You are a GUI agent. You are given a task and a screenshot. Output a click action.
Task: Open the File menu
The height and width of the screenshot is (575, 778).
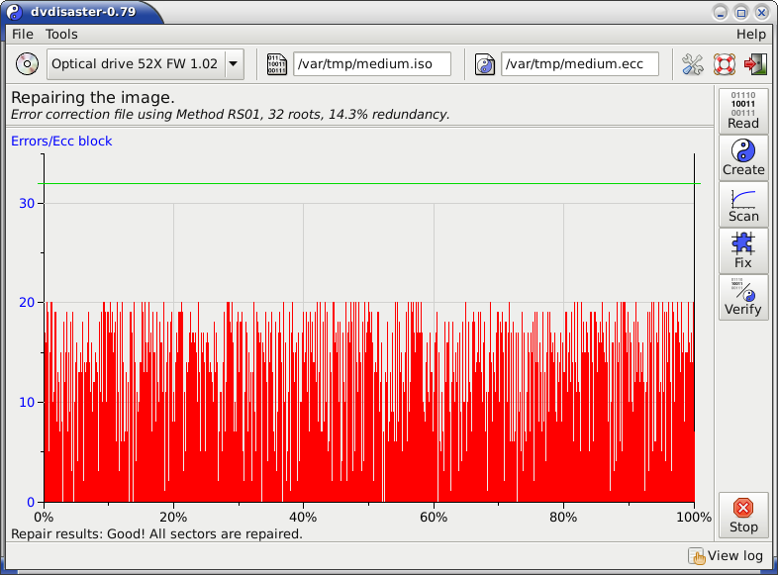[x=22, y=34]
